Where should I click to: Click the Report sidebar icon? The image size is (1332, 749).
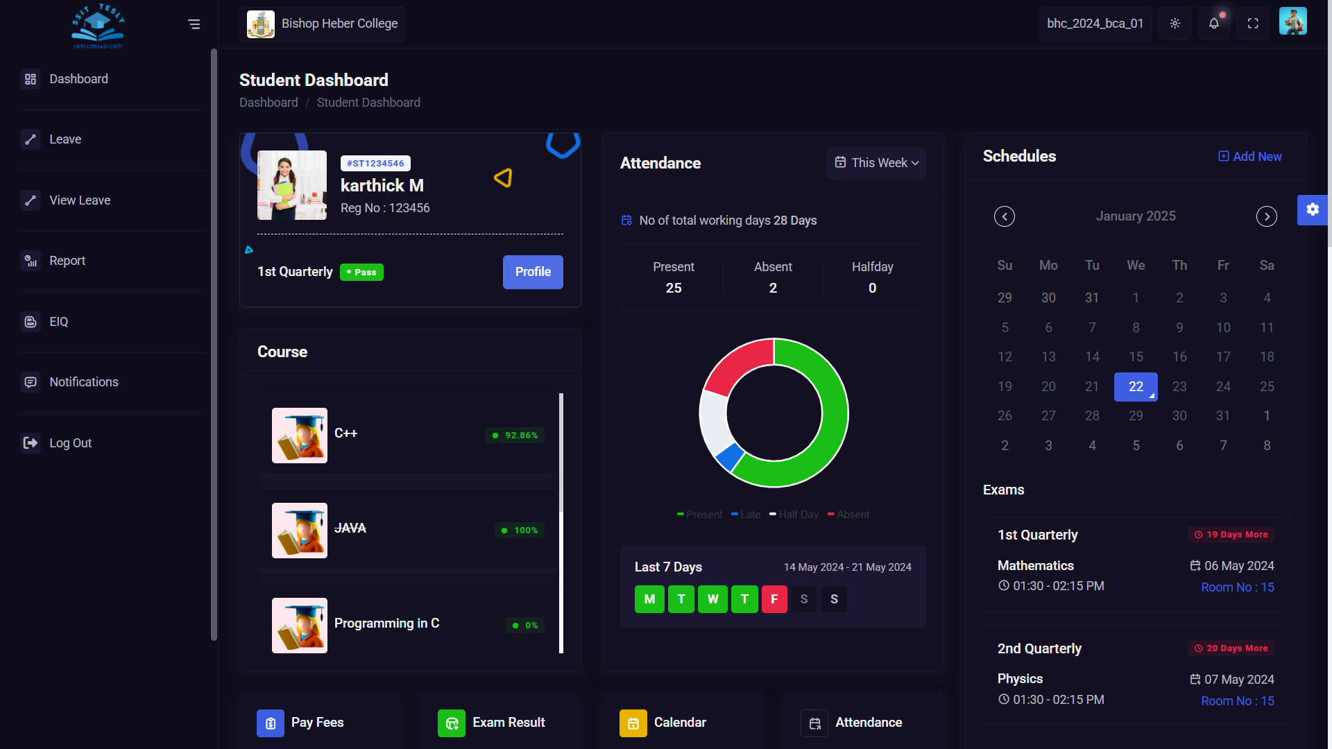click(31, 261)
